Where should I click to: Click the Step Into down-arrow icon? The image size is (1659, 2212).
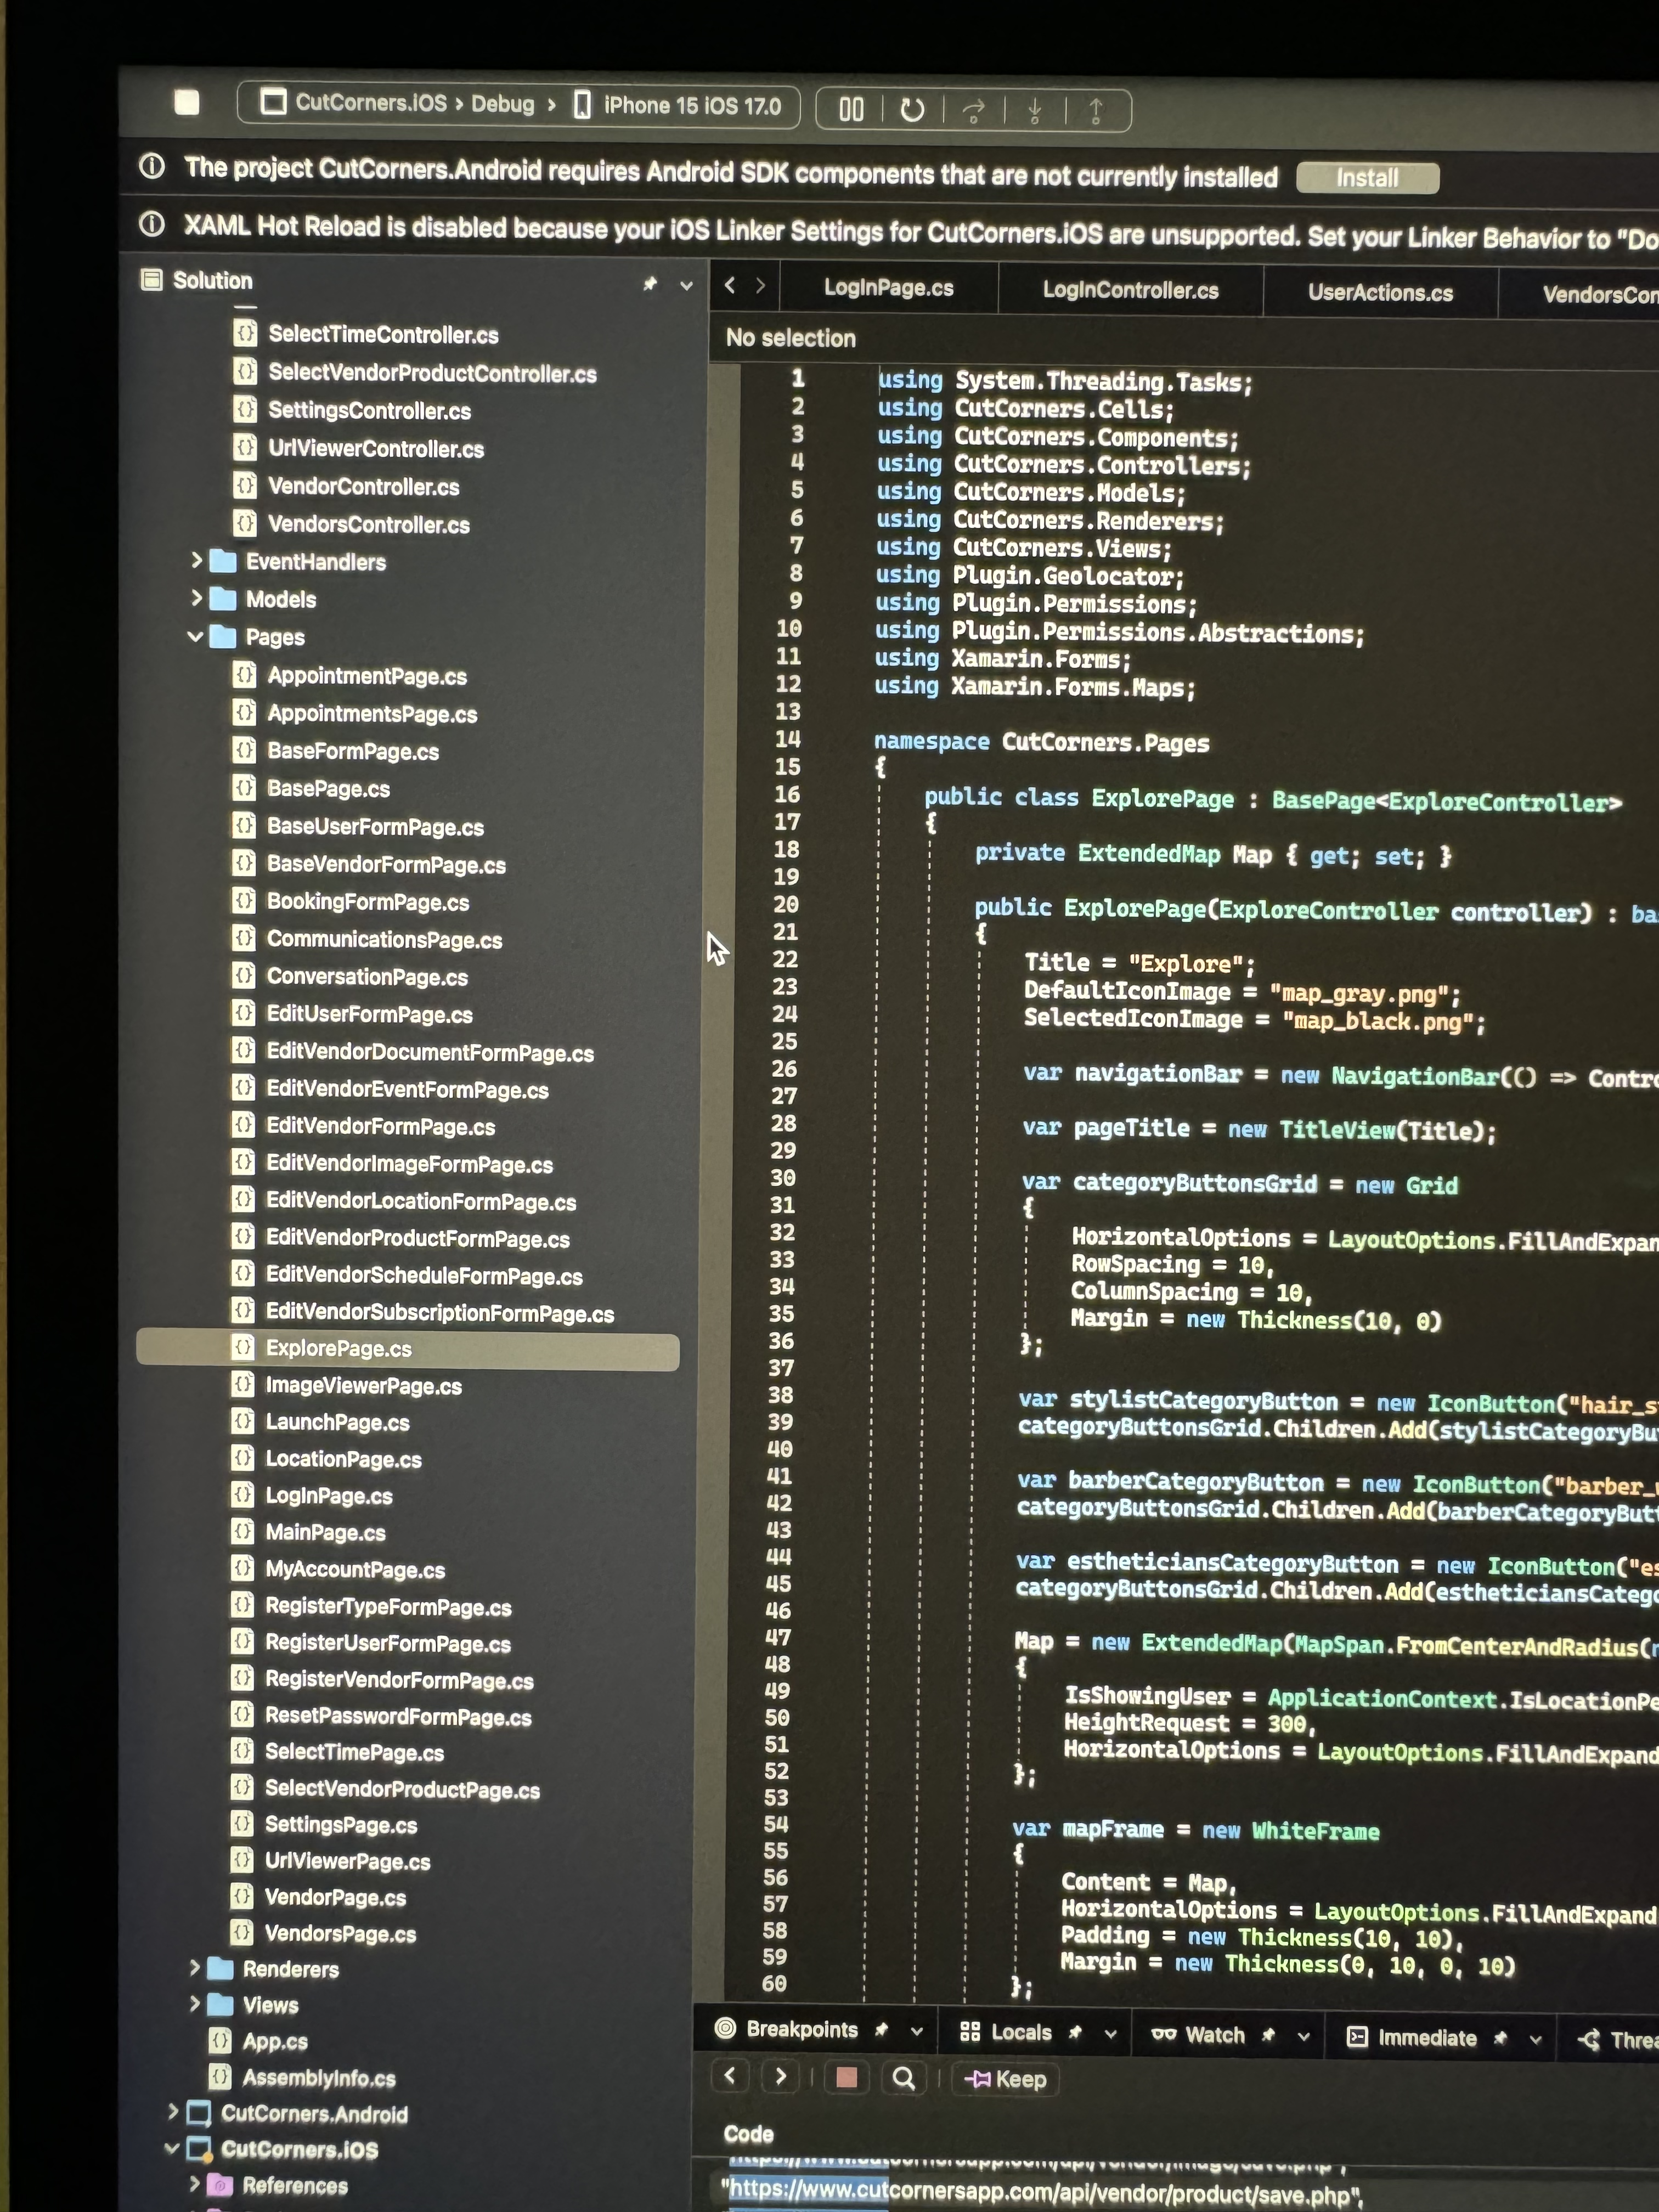pyautogui.click(x=1035, y=111)
